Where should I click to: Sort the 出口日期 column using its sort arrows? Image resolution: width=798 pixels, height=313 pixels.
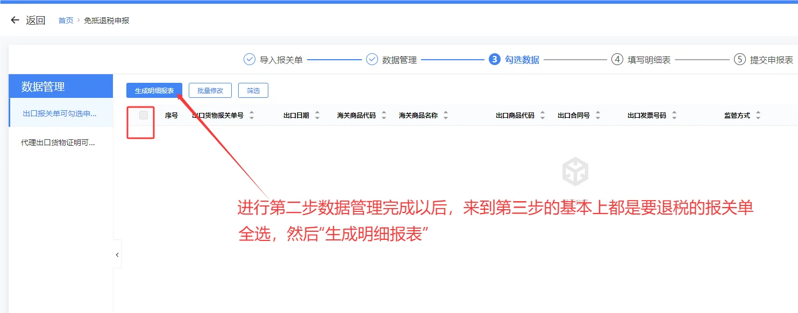(317, 115)
